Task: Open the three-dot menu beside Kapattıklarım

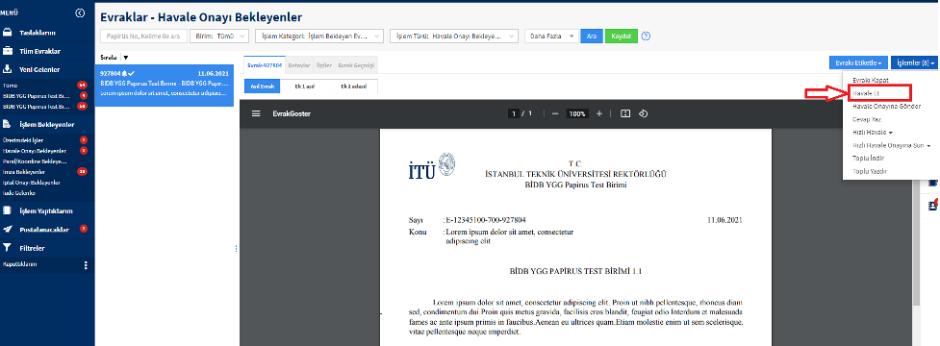Action: [86, 265]
